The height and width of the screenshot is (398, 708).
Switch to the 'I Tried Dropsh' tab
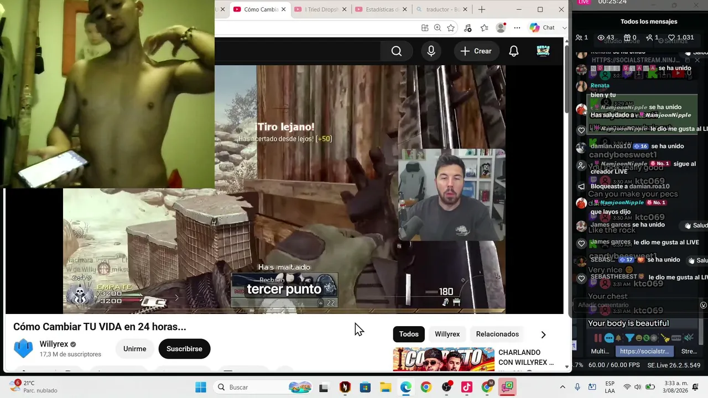(x=316, y=9)
